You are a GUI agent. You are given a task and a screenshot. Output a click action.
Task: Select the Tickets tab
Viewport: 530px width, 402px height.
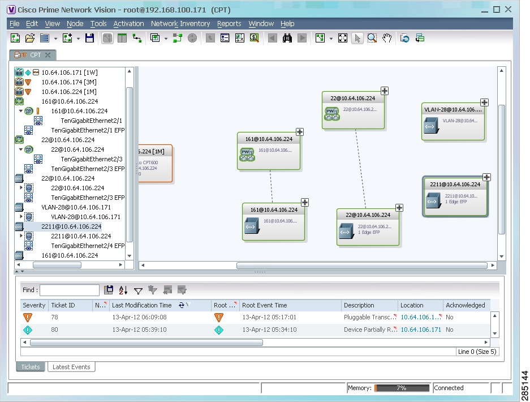click(31, 367)
